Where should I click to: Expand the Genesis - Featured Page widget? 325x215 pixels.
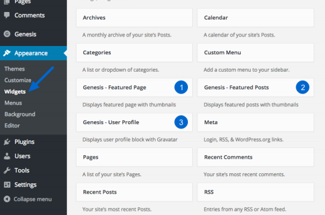(134, 87)
